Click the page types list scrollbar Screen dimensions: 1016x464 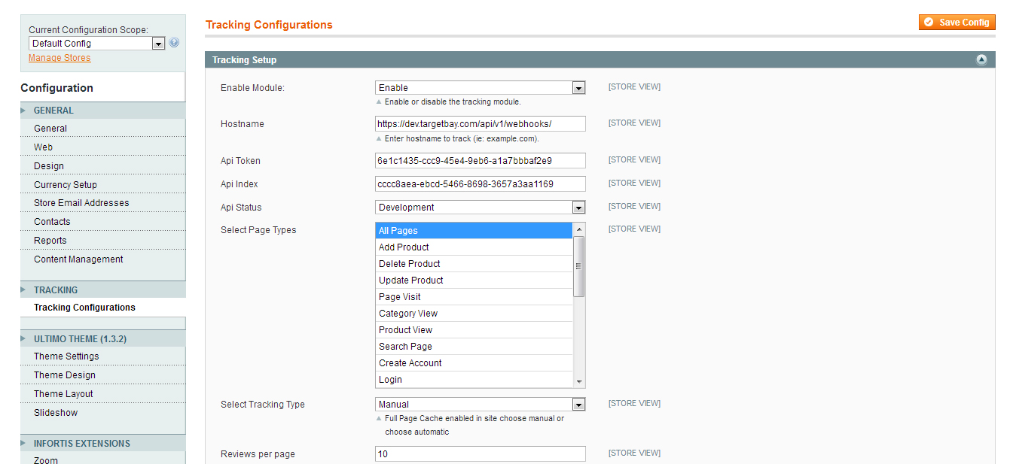[x=580, y=265]
